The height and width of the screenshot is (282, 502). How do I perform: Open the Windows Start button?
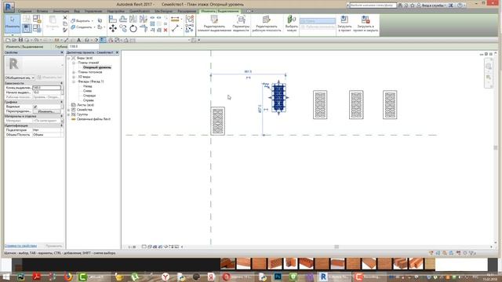point(6,277)
